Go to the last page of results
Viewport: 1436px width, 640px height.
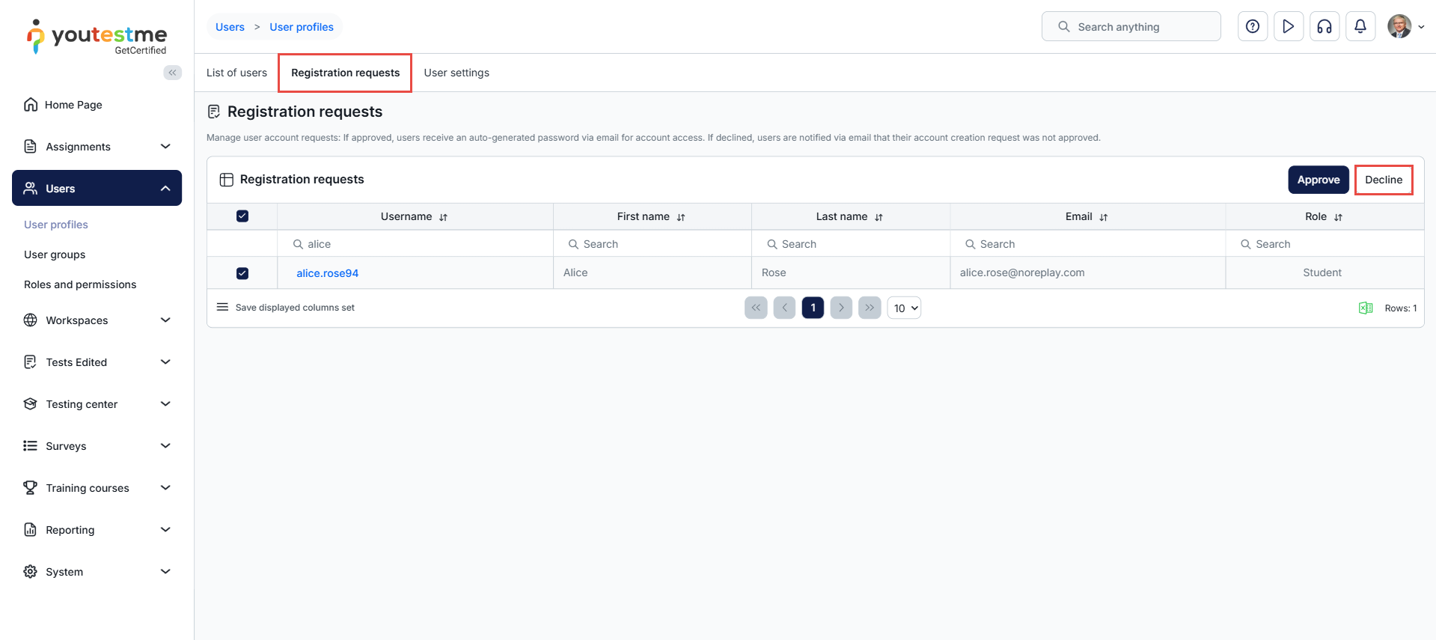[869, 308]
